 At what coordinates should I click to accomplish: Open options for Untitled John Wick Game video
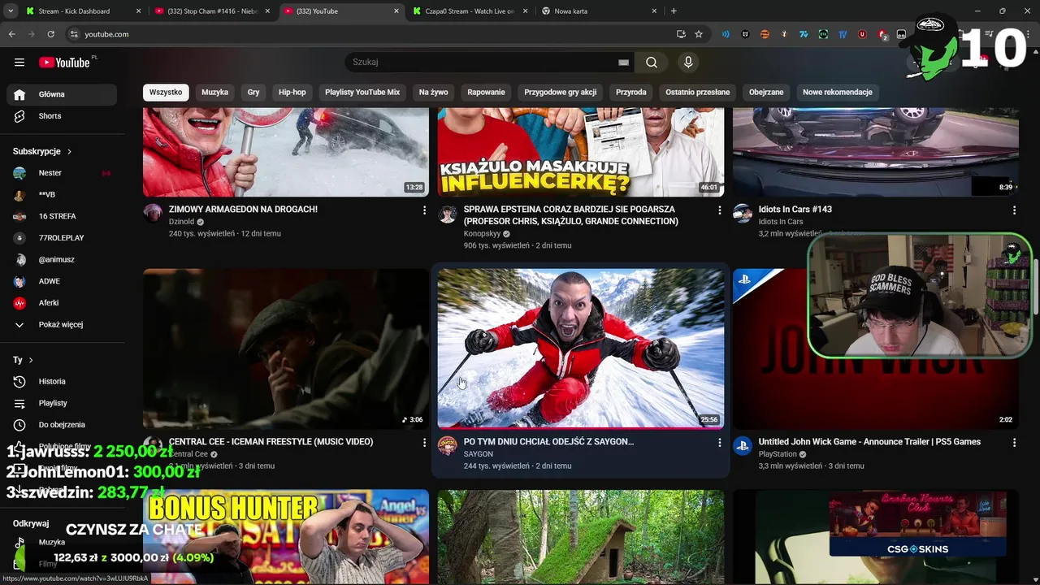(1014, 443)
